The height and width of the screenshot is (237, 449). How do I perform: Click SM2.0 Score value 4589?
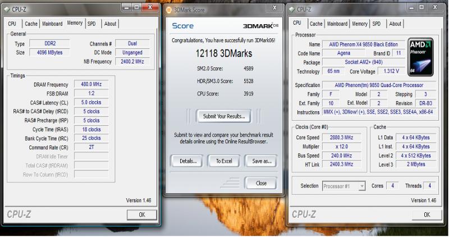tap(249, 69)
